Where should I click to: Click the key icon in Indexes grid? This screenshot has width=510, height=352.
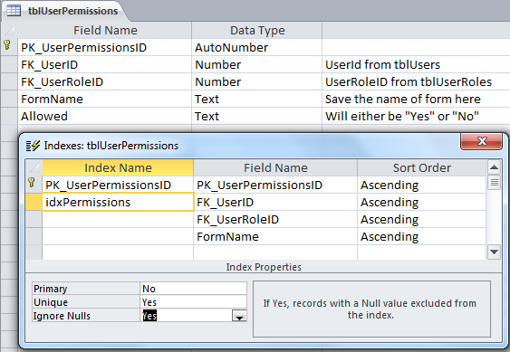click(x=32, y=183)
